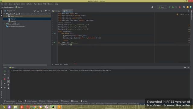
Task: Open the File menu
Action: (x=2, y=4)
